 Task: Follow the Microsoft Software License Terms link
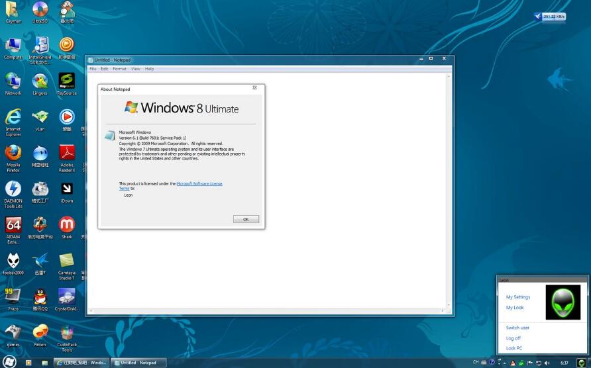pos(199,183)
